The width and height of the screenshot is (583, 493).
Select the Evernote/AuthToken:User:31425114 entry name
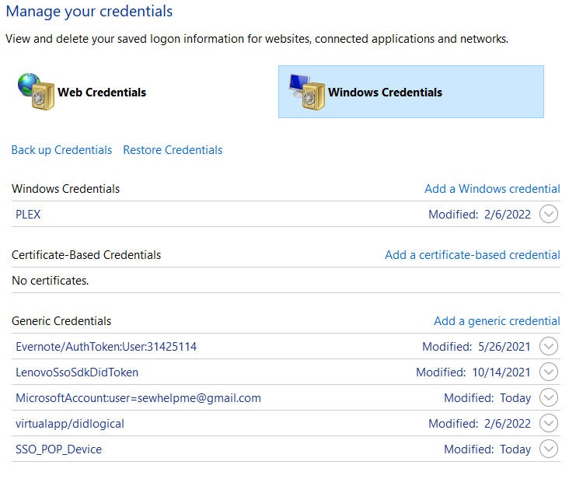click(x=106, y=347)
